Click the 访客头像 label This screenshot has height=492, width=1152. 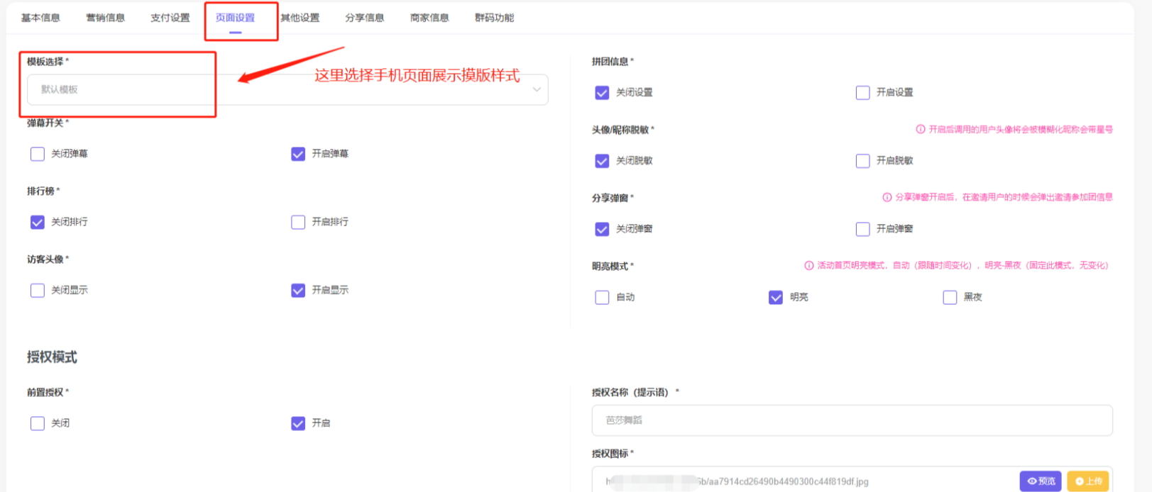point(45,259)
